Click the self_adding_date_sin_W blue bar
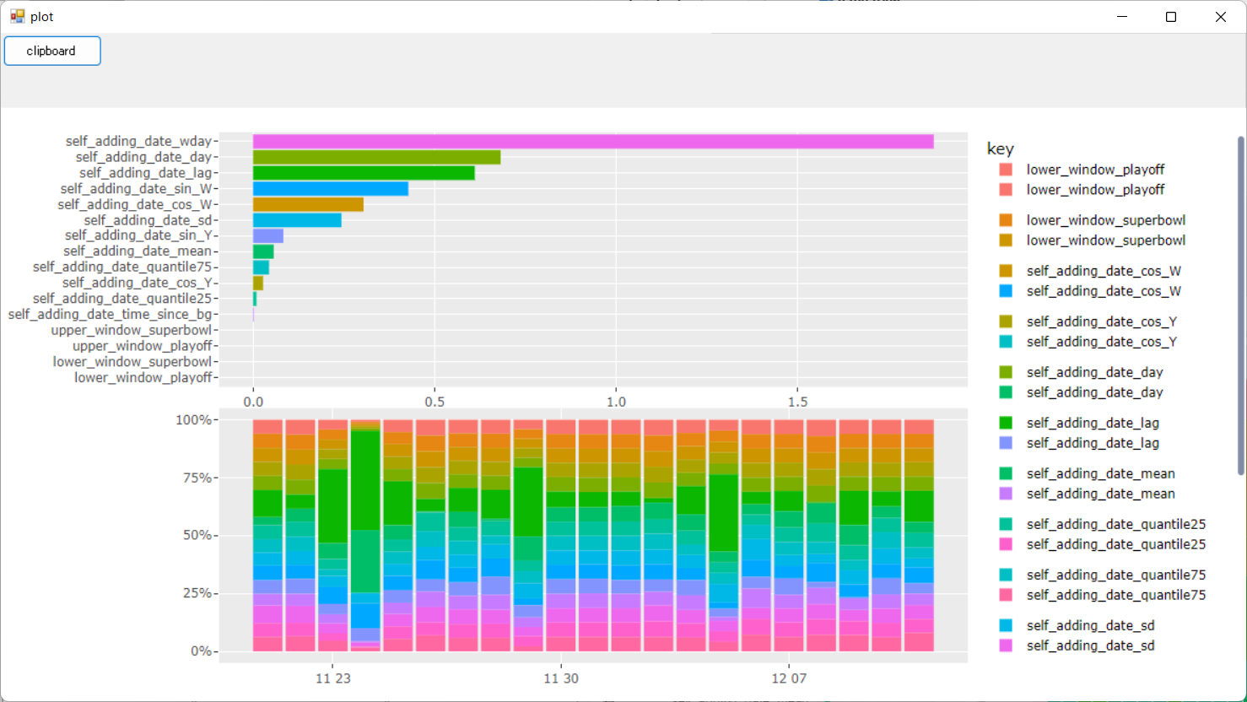 pyautogui.click(x=331, y=189)
